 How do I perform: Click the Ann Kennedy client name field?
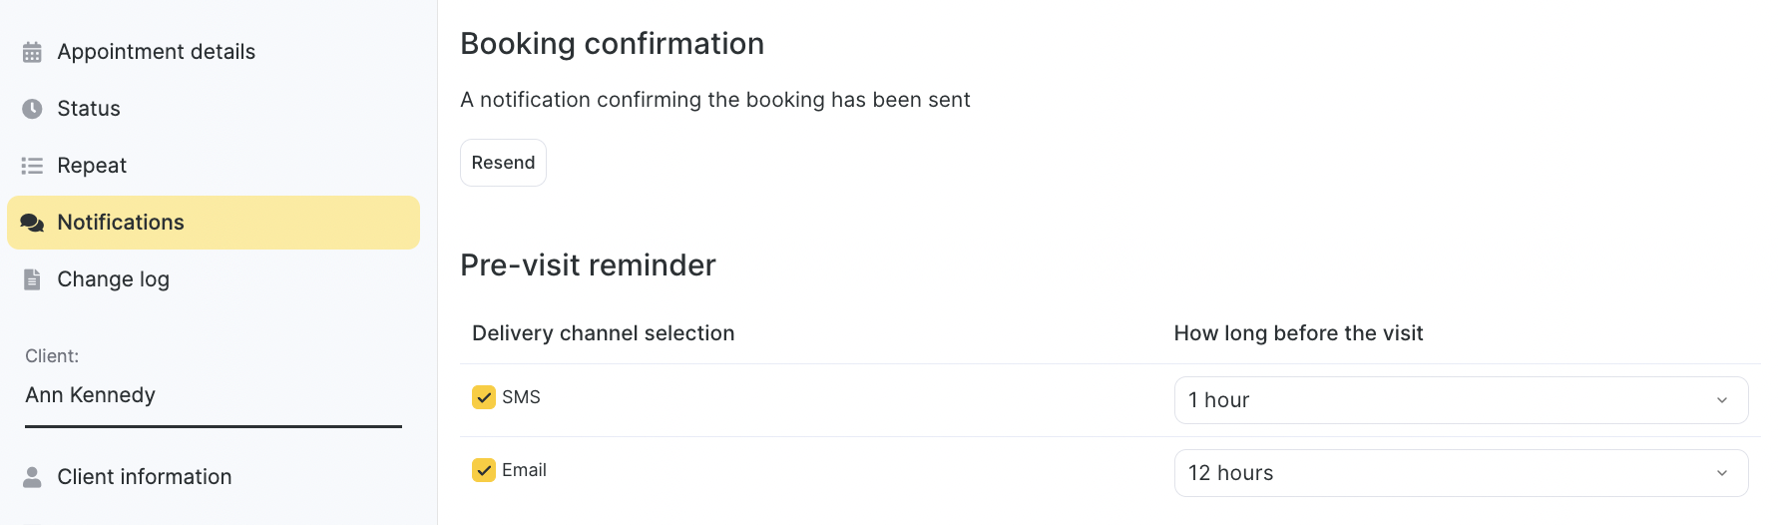tap(214, 396)
